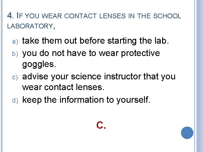Click the blue vertical bar on left edge
The width and height of the screenshot is (203, 152).
tap(2, 76)
